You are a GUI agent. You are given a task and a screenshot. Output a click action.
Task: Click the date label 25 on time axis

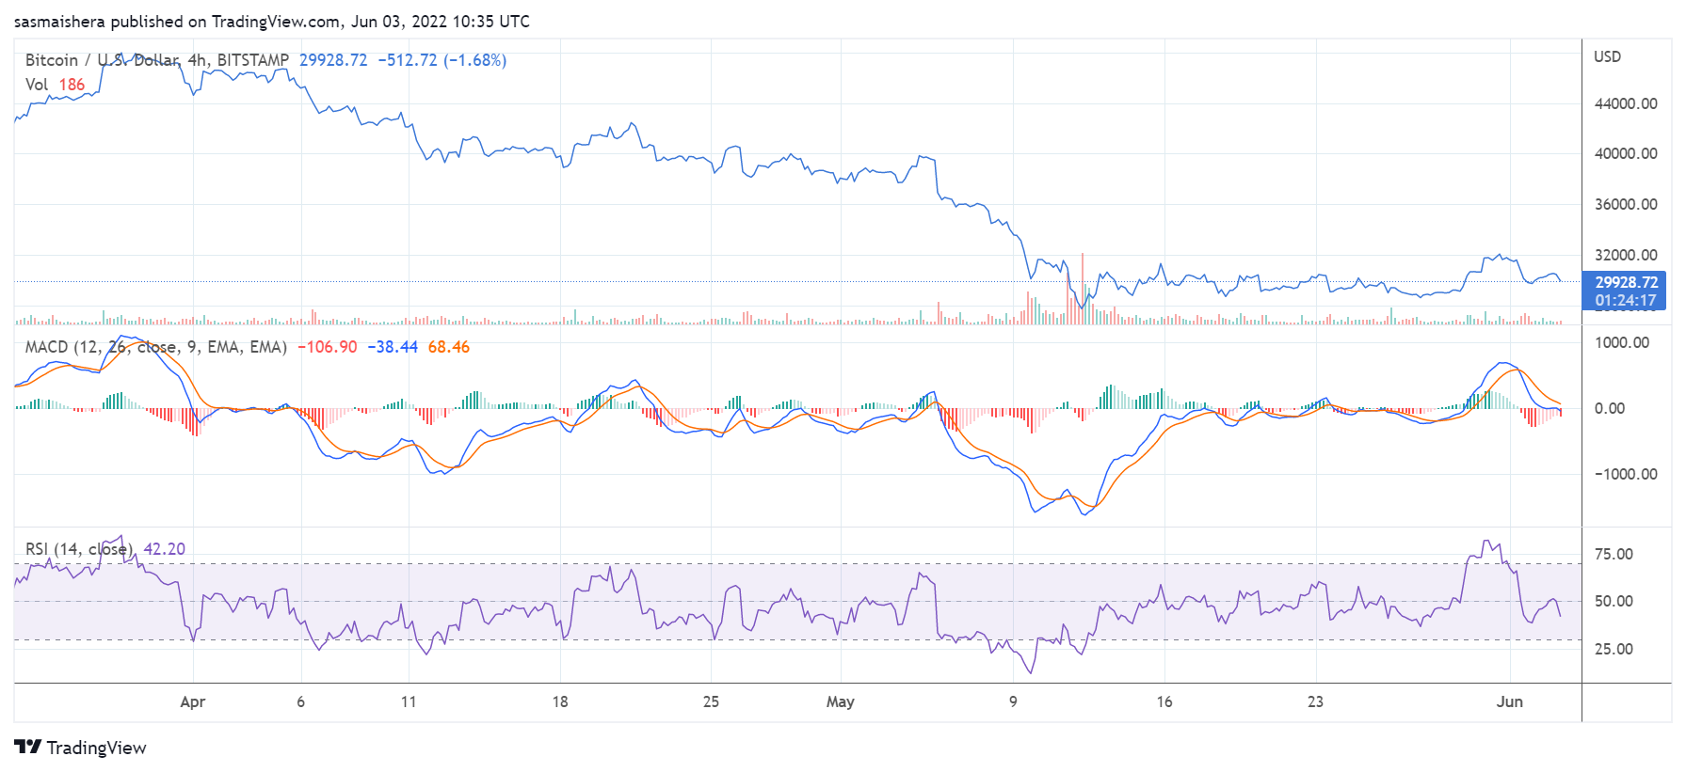coord(711,701)
